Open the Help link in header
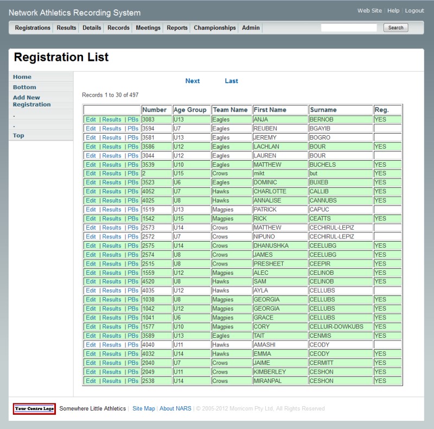This screenshot has width=434, height=429. (x=393, y=11)
